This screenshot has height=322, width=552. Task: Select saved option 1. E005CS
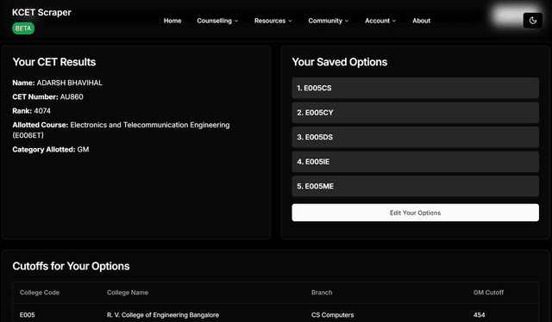tap(415, 88)
